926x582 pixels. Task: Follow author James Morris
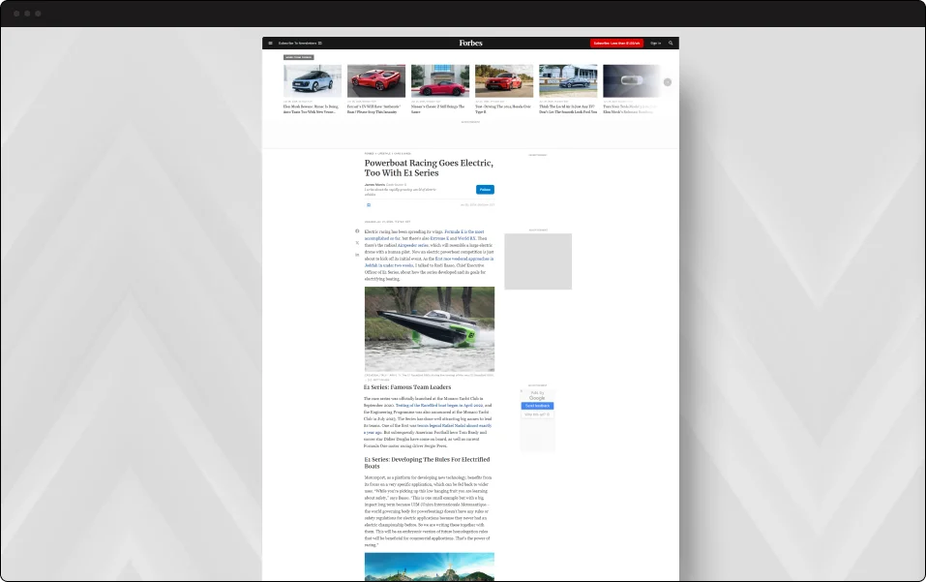click(485, 190)
